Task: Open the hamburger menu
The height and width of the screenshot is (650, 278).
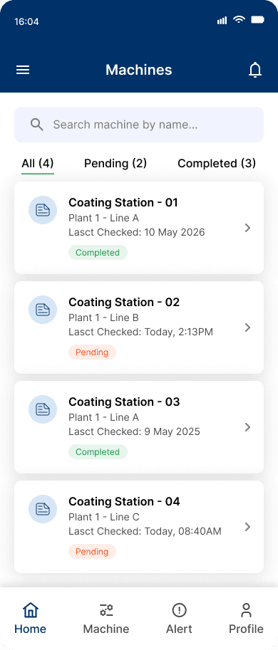Action: tap(23, 70)
